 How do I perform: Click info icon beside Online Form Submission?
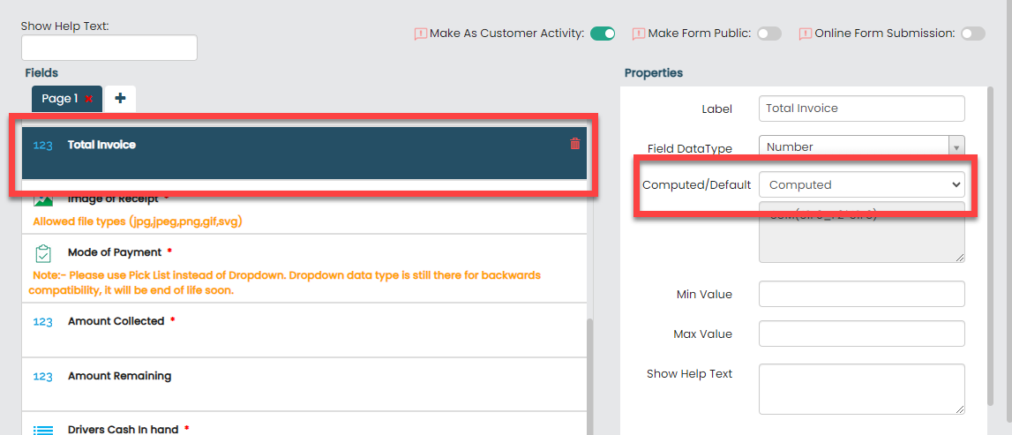tap(805, 34)
